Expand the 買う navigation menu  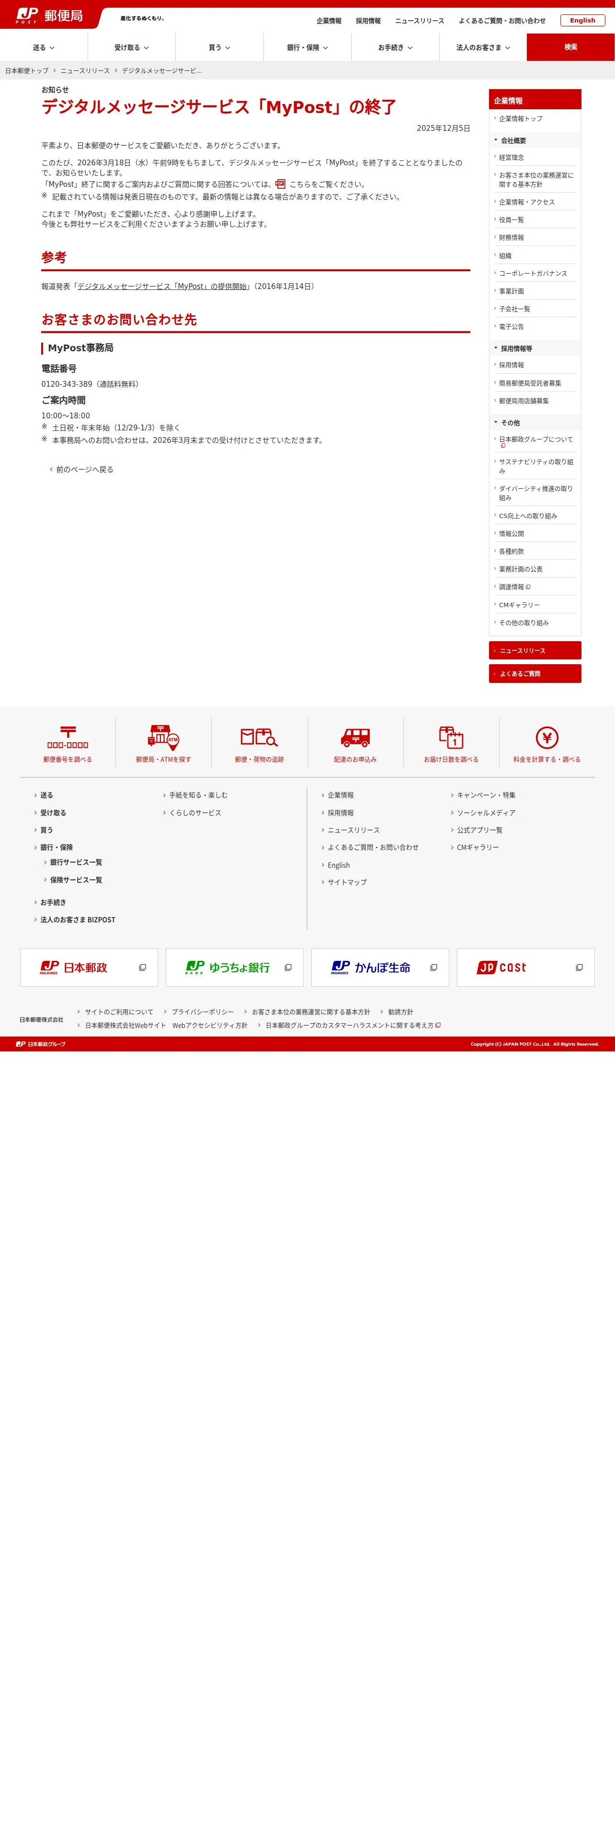pos(220,47)
